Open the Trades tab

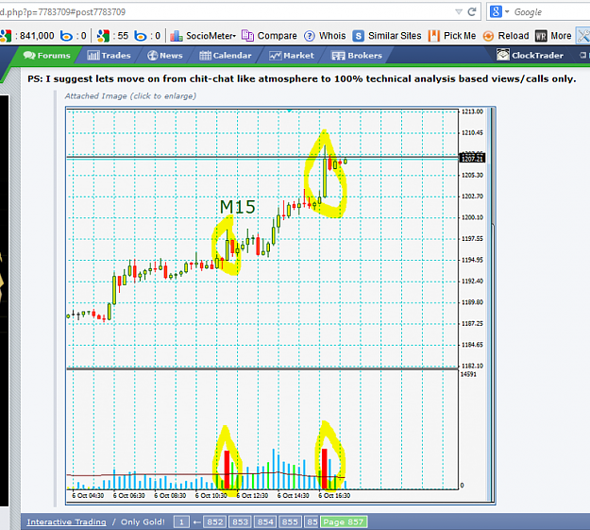coord(109,56)
